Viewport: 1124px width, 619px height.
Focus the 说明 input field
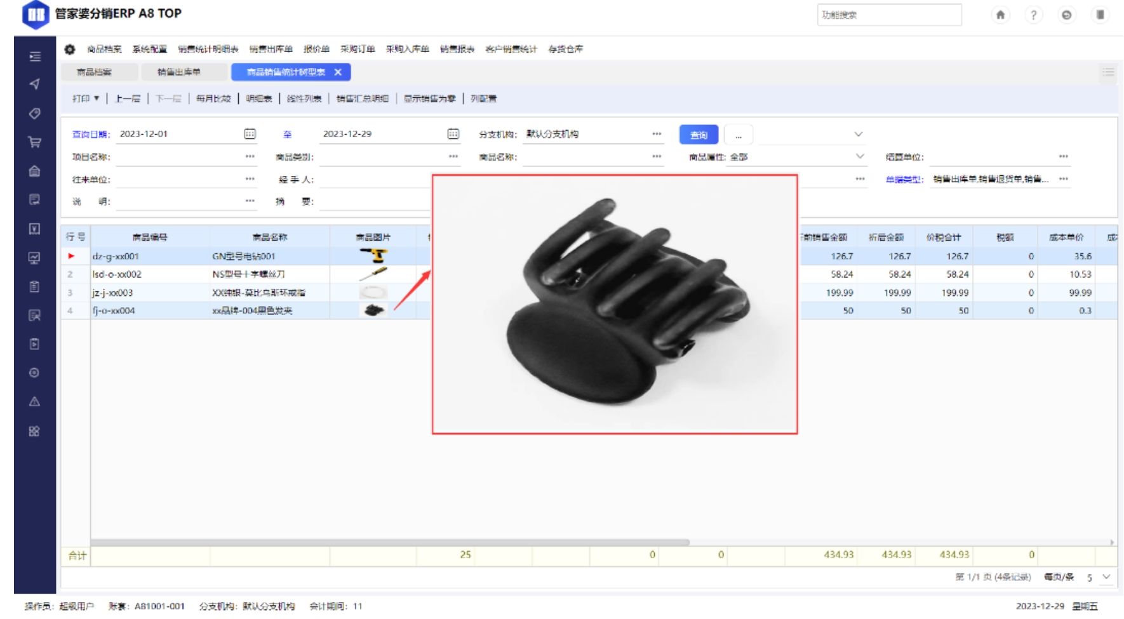(x=185, y=201)
